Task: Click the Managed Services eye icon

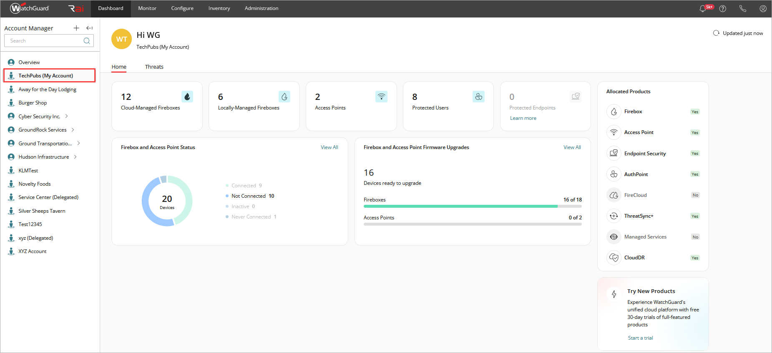Action: (614, 236)
